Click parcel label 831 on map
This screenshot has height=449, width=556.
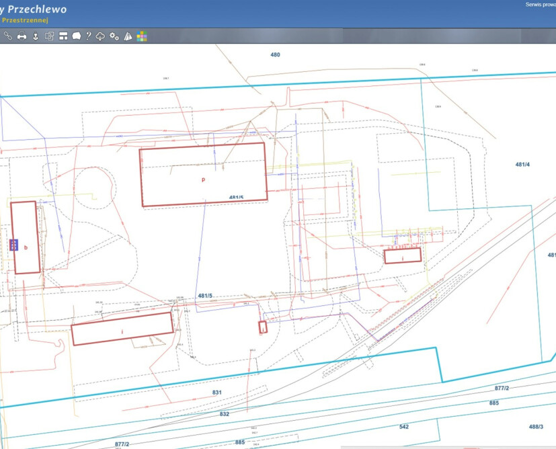pyautogui.click(x=216, y=392)
